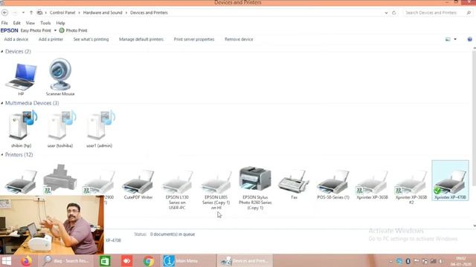
Task: Click the change view layout icon
Action: [448, 39]
